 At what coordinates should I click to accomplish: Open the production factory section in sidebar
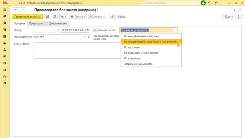(x=5, y=43)
